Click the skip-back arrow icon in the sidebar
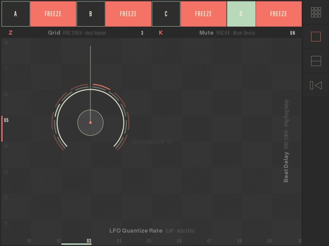 pyautogui.click(x=316, y=85)
